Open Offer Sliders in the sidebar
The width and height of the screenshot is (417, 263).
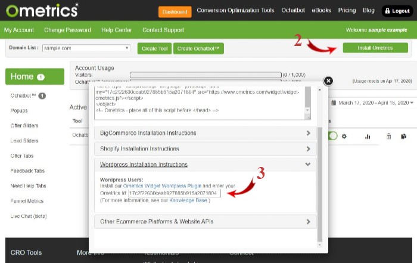coord(24,125)
